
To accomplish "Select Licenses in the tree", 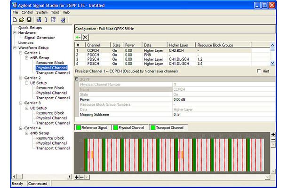I will 26,43.
